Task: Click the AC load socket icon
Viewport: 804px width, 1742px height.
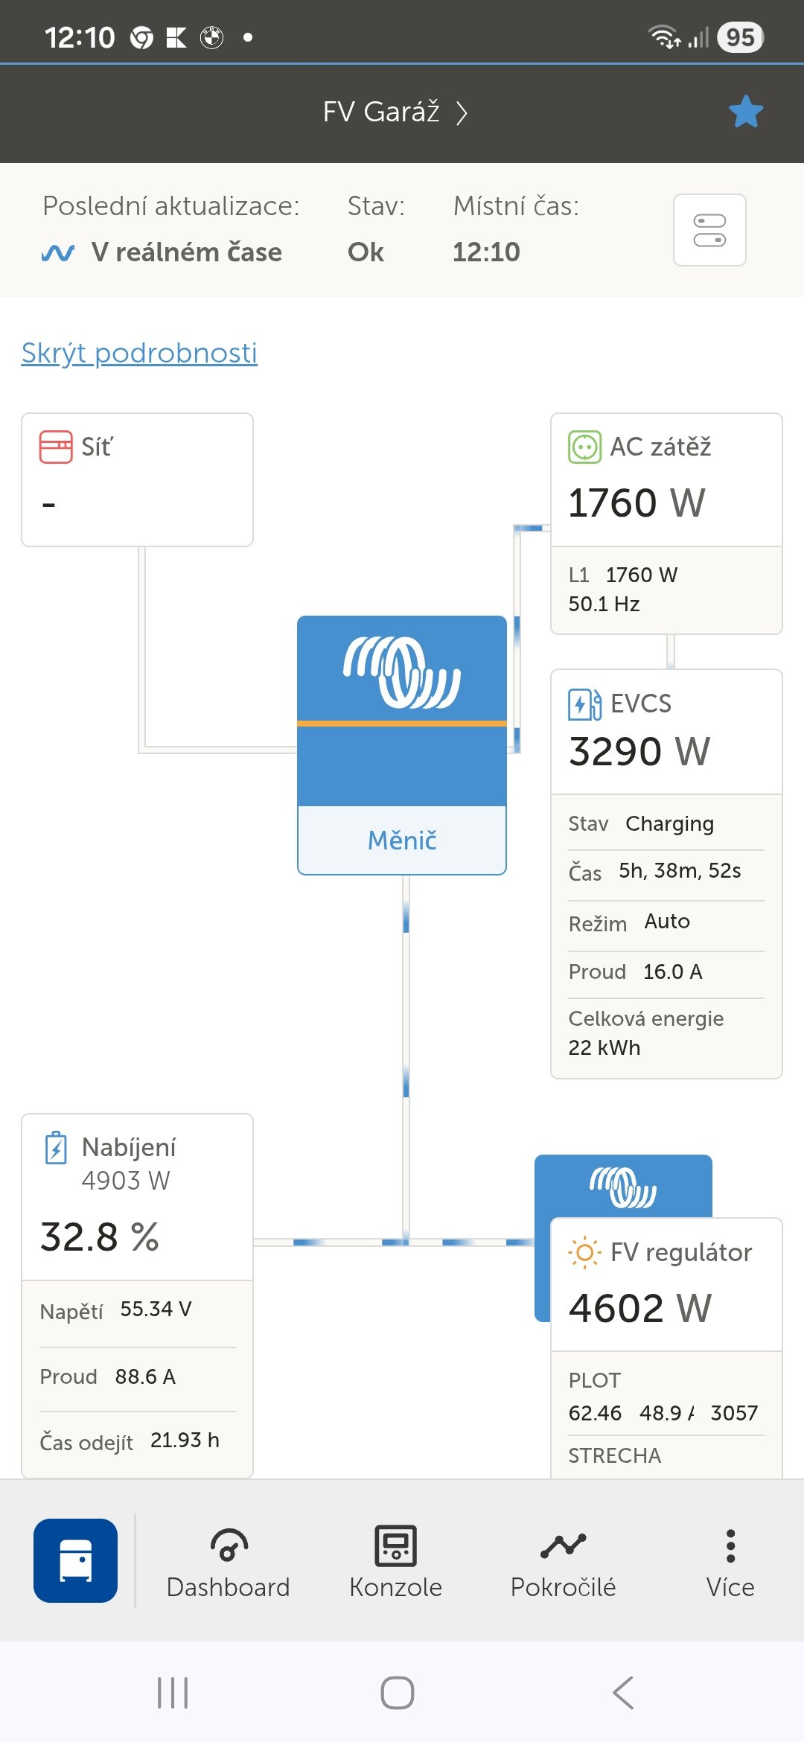Action: pos(584,447)
